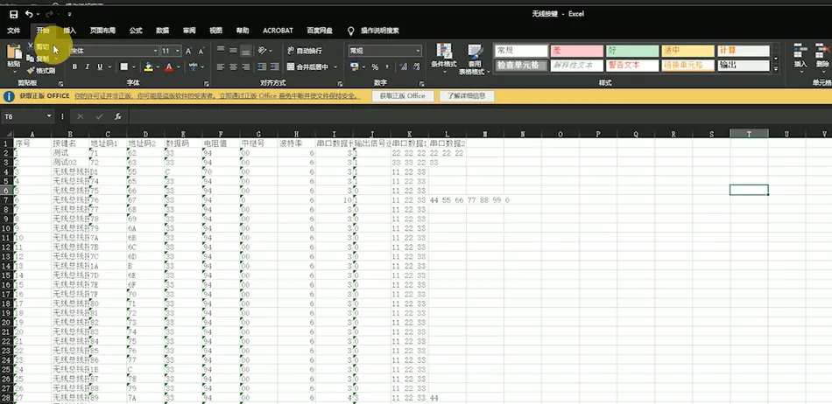This screenshot has width=832, height=404.
Task: Apply the Check Cell (检查单元格) style
Action: click(521, 66)
